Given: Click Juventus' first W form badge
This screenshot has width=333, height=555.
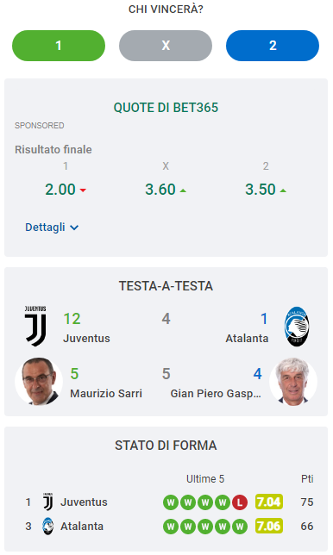Looking at the screenshot, I should click(x=171, y=502).
